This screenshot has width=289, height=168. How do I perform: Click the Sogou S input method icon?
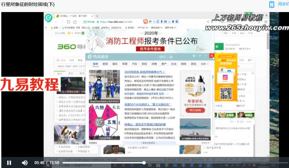(146, 22)
